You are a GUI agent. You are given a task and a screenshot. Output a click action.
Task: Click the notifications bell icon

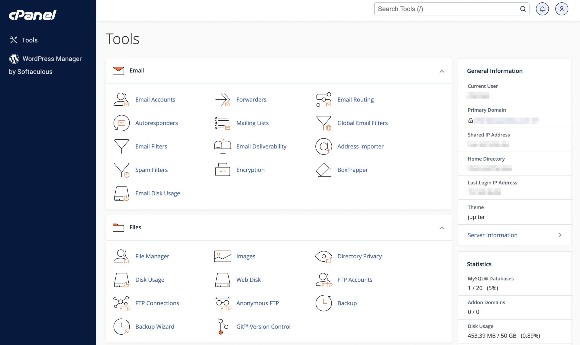(x=542, y=9)
